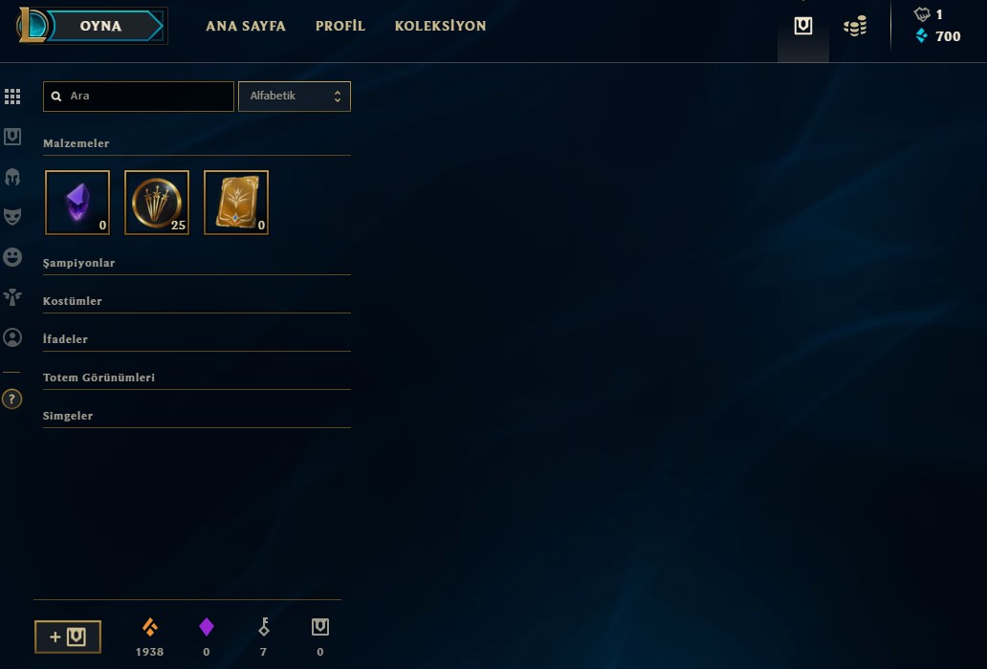Image resolution: width=987 pixels, height=669 pixels.
Task: Open the loot help question mark
Action: point(12,399)
